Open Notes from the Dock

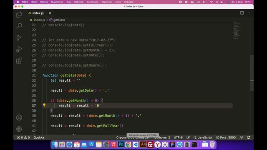click(x=98, y=145)
